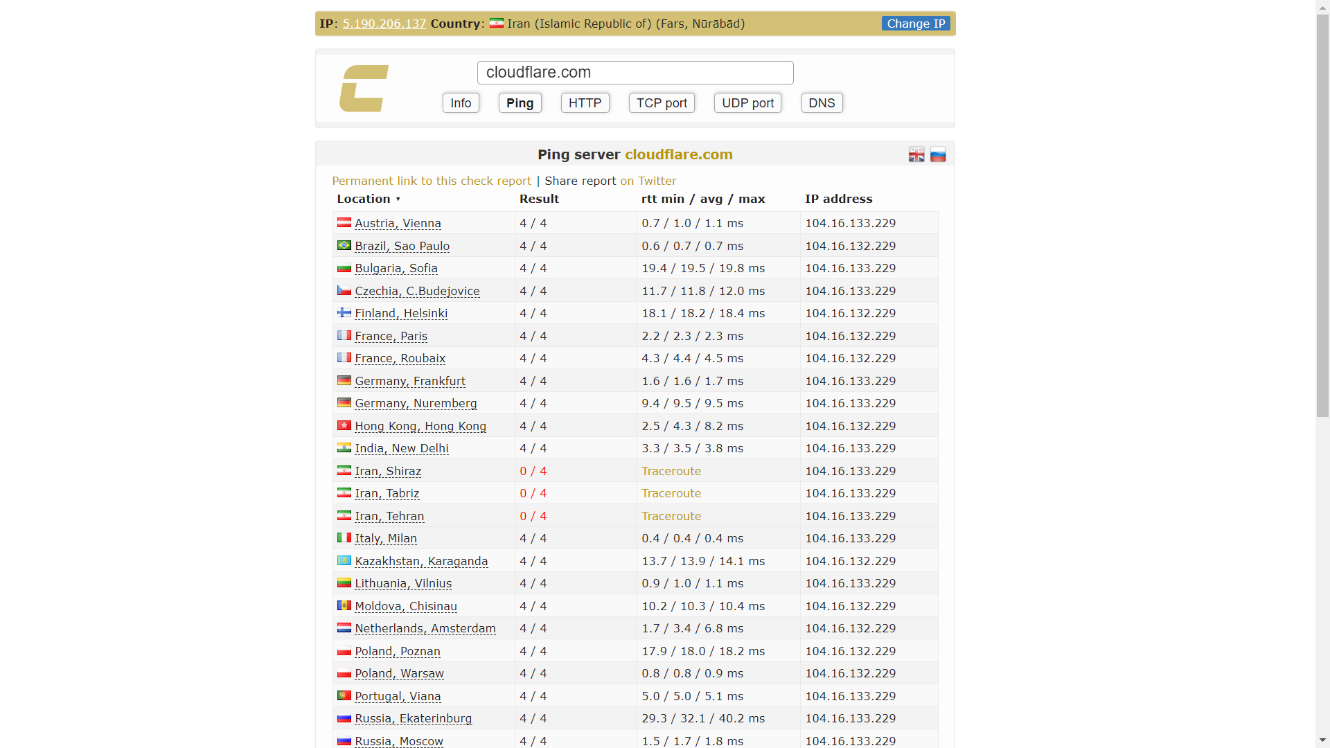This screenshot has height=748, width=1330.
Task: Open the UDP port check tab
Action: [747, 103]
